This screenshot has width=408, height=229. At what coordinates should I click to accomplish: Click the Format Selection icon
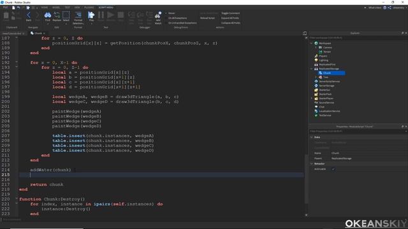(78, 15)
